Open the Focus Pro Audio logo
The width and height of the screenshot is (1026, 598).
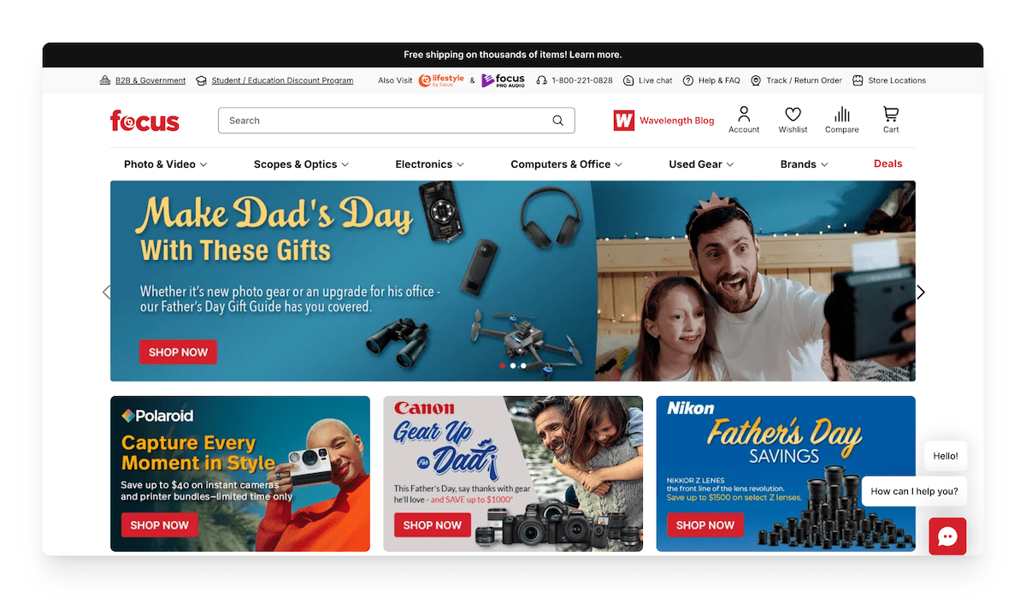(503, 80)
